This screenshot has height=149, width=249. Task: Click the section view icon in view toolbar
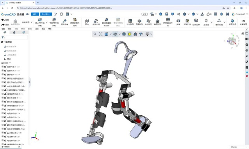pos(124,34)
